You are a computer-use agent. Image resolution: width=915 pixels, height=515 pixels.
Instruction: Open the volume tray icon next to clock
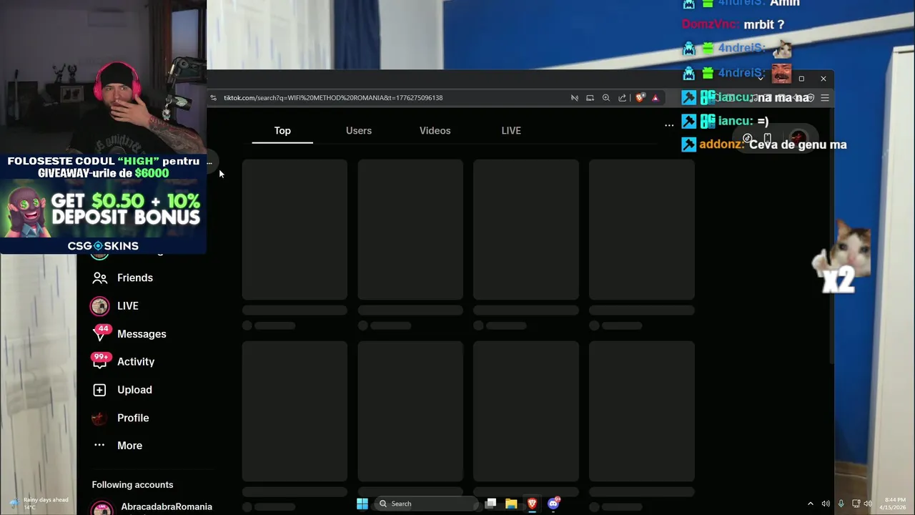click(x=868, y=504)
